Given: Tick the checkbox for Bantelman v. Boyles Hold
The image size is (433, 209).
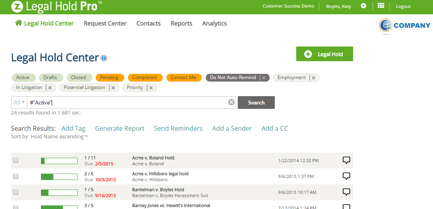Looking at the screenshot, I should tap(16, 192).
